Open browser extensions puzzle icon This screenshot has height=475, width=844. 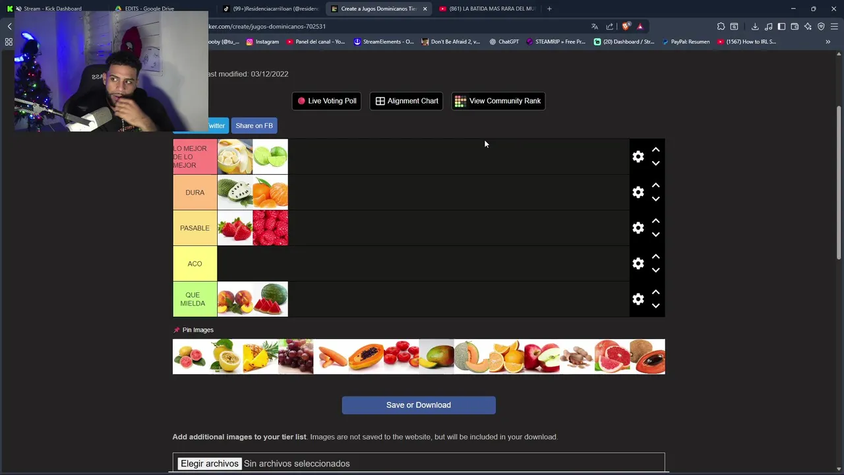(721, 26)
